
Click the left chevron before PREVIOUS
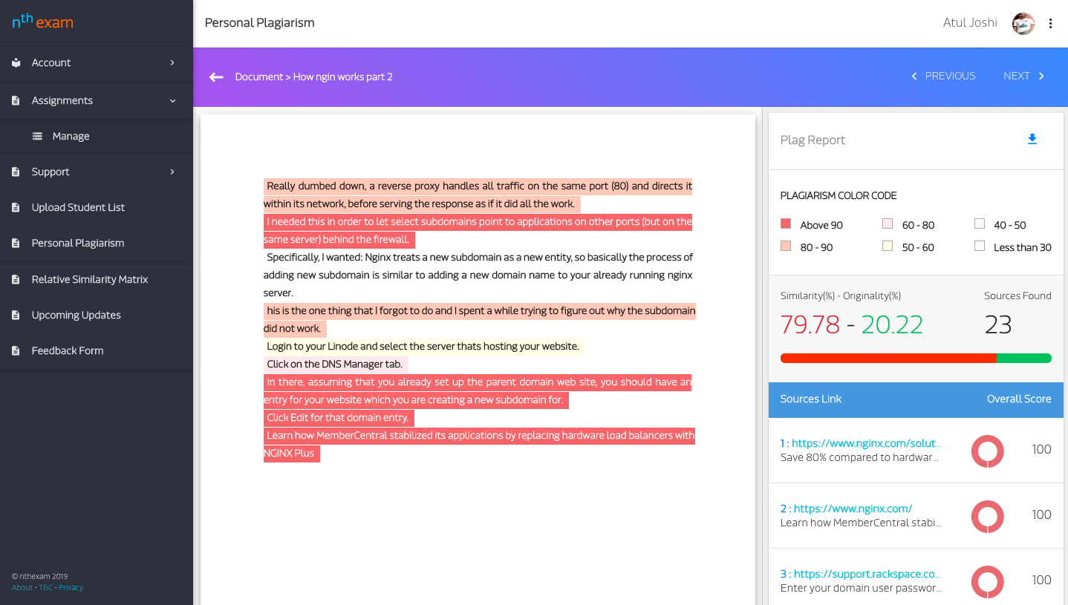[914, 76]
